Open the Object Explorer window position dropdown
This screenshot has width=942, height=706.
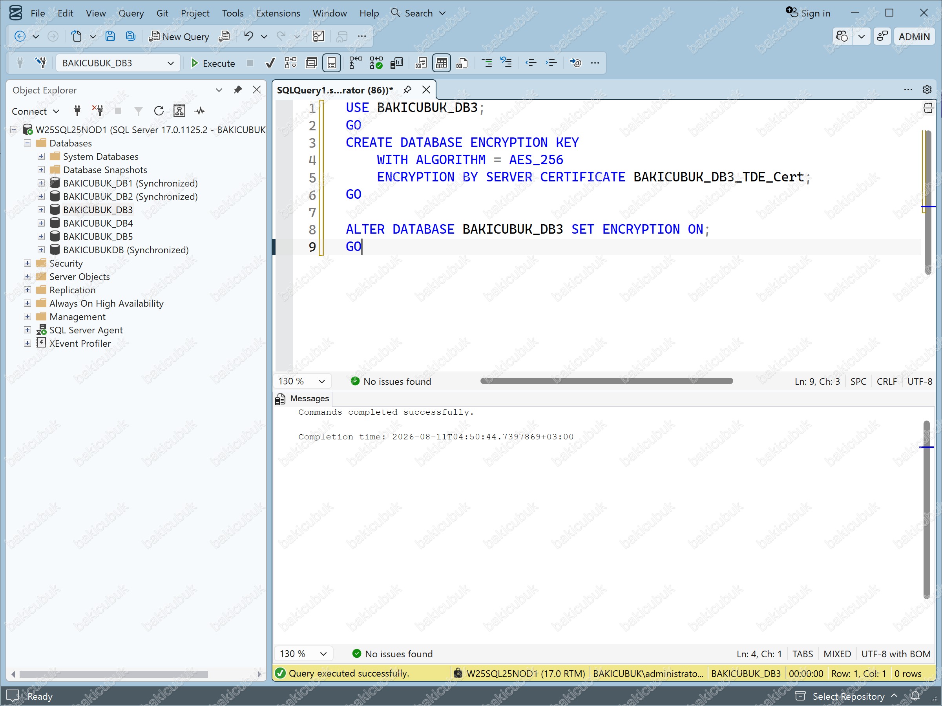tap(219, 90)
